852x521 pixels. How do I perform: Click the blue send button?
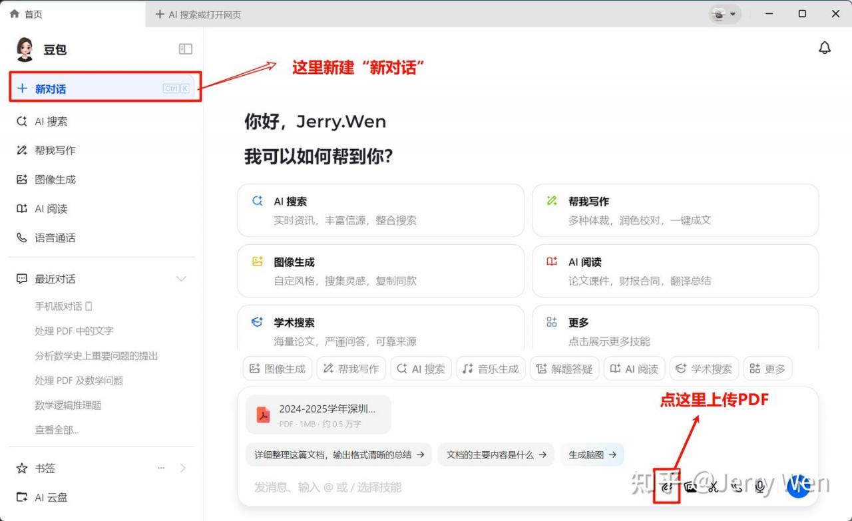click(x=798, y=486)
